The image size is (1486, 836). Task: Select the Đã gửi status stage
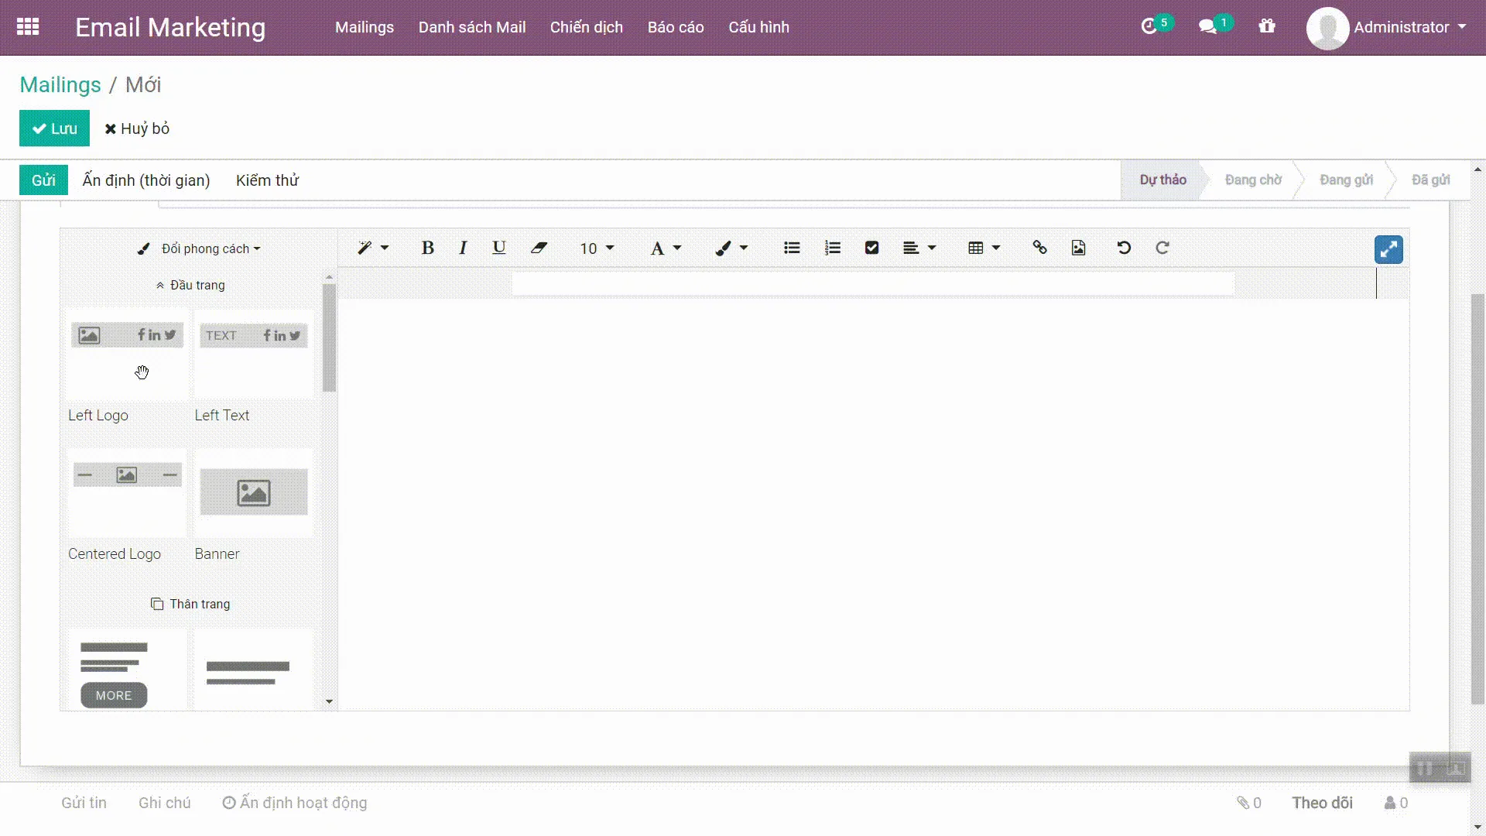[1430, 180]
